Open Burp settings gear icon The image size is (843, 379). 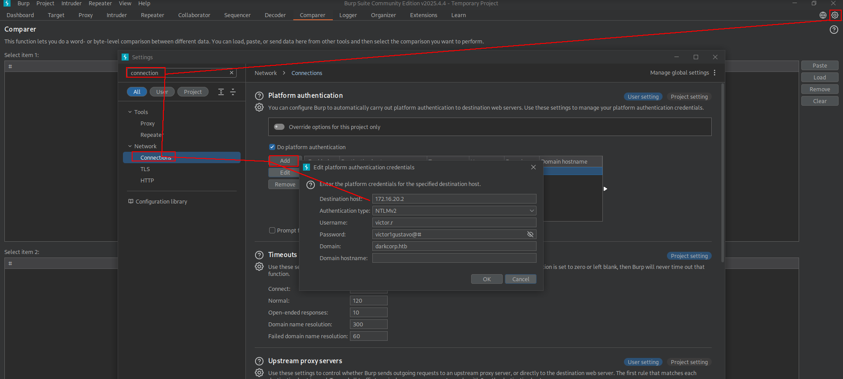coord(835,15)
